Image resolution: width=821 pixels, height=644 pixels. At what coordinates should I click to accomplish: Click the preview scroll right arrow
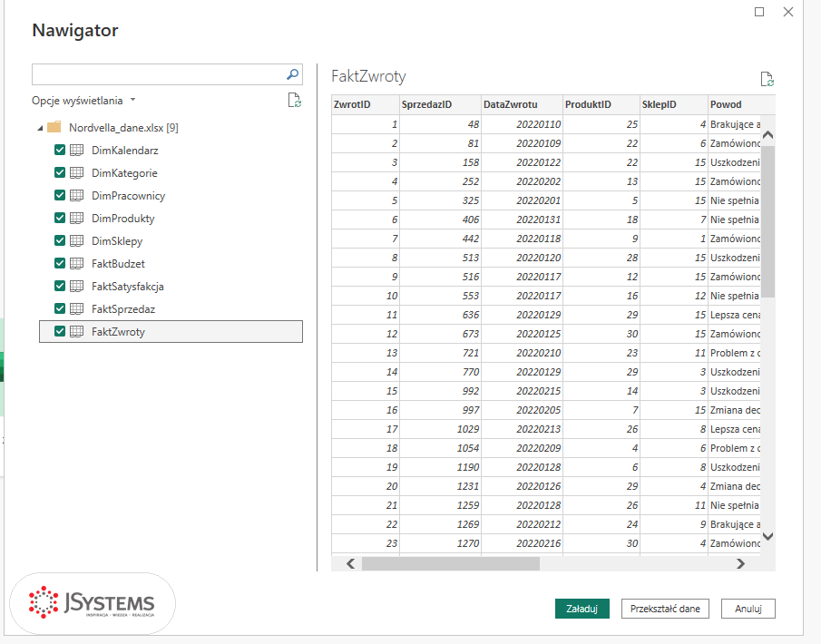(740, 563)
